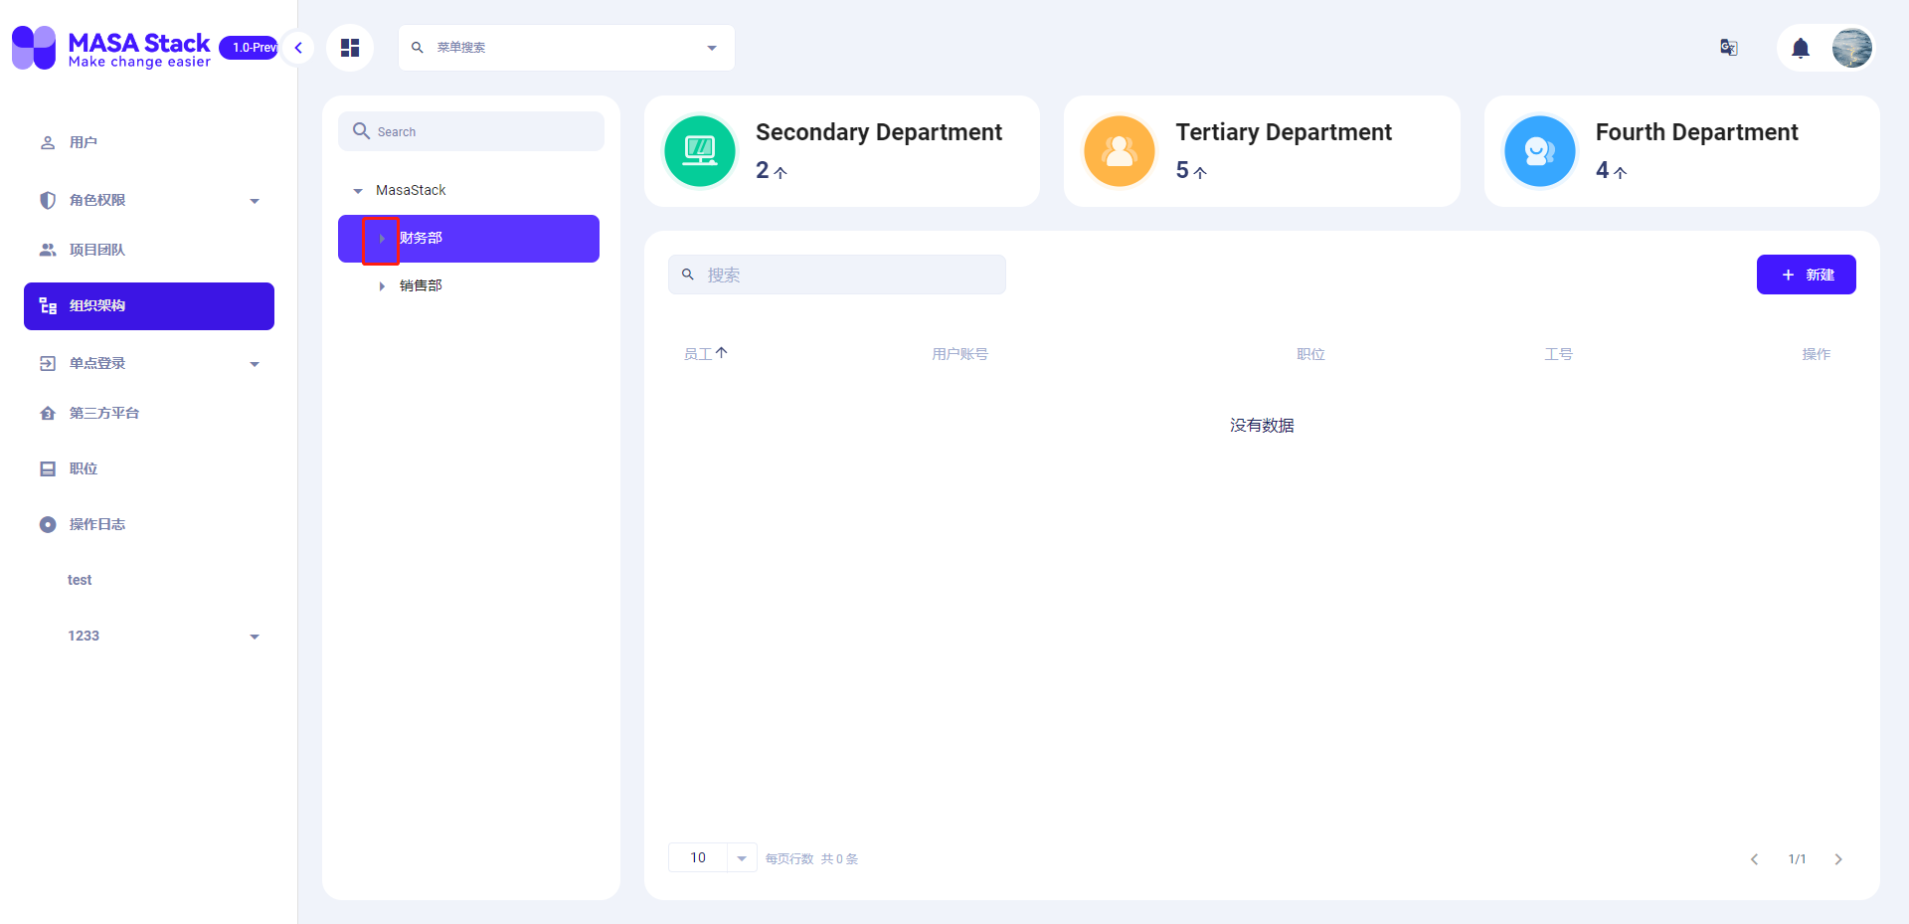Expand the 单点登录 menu
1909x924 pixels.
[x=149, y=363]
